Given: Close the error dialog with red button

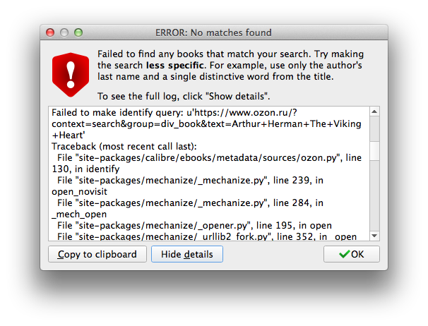Looking at the screenshot, I should [x=50, y=32].
